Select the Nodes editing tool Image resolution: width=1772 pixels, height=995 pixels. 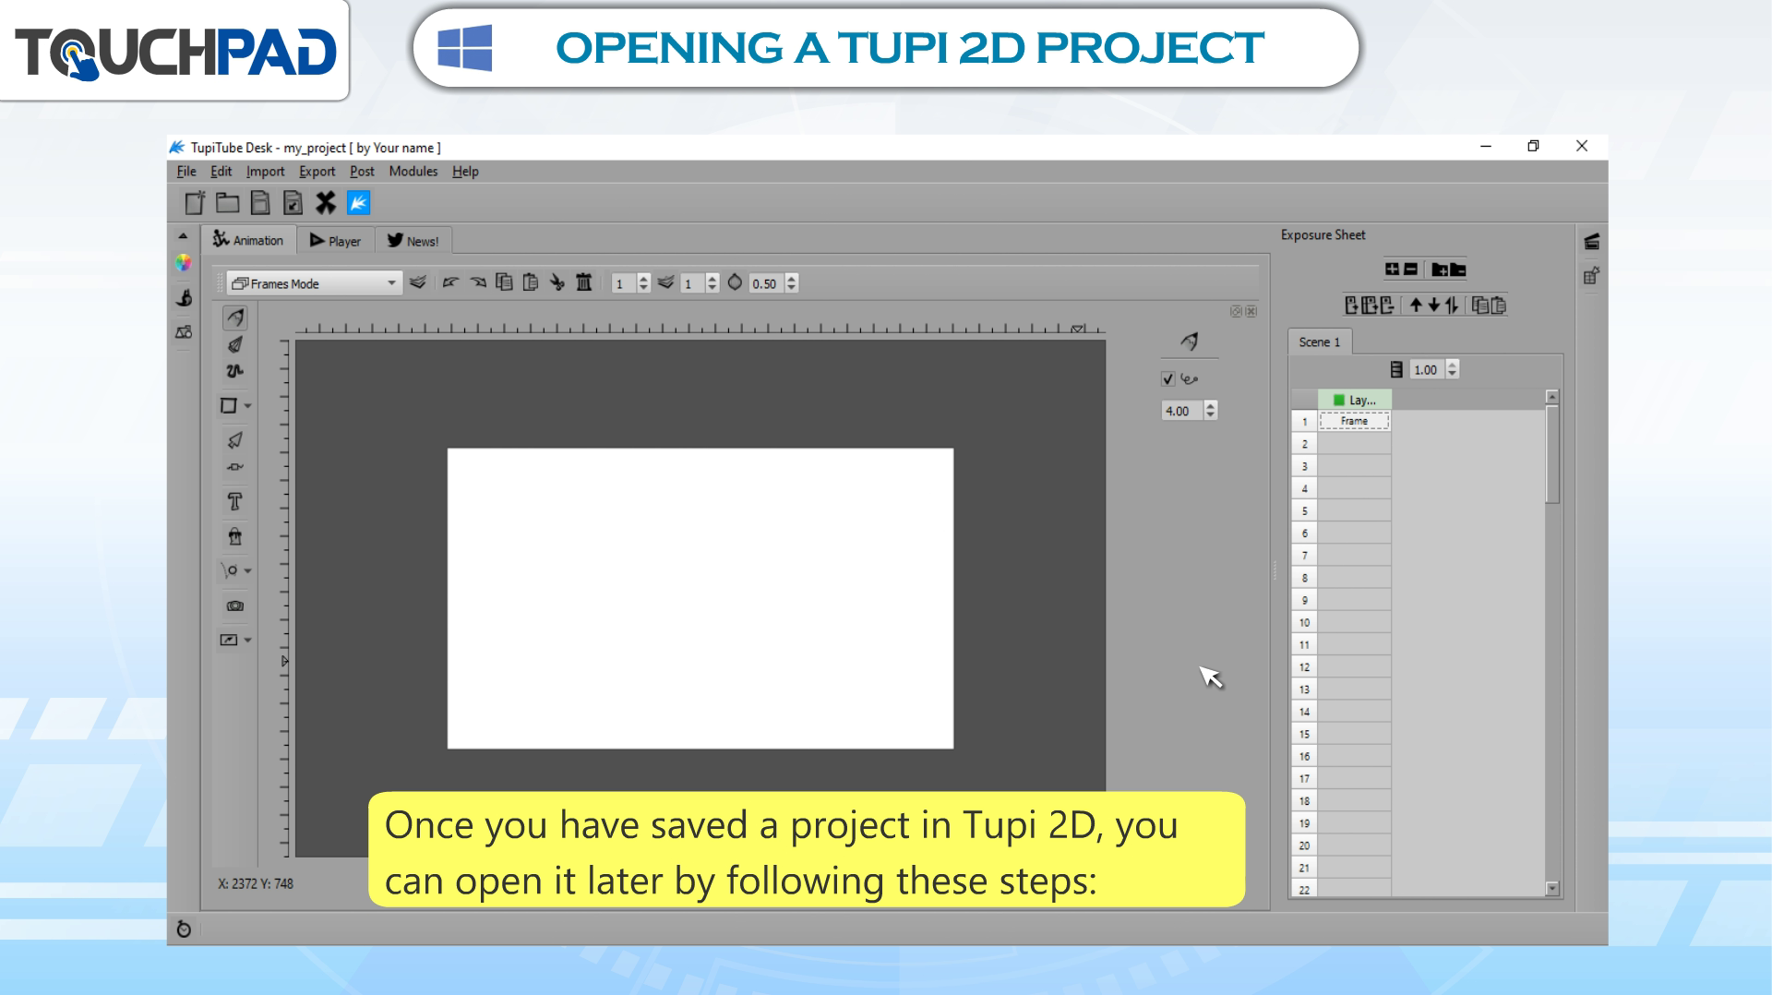pos(235,467)
